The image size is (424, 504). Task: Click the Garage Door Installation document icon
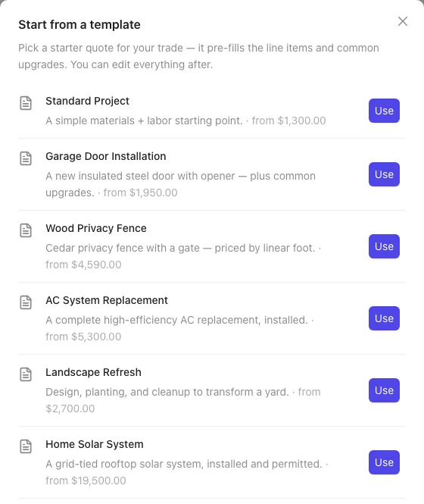click(x=26, y=158)
